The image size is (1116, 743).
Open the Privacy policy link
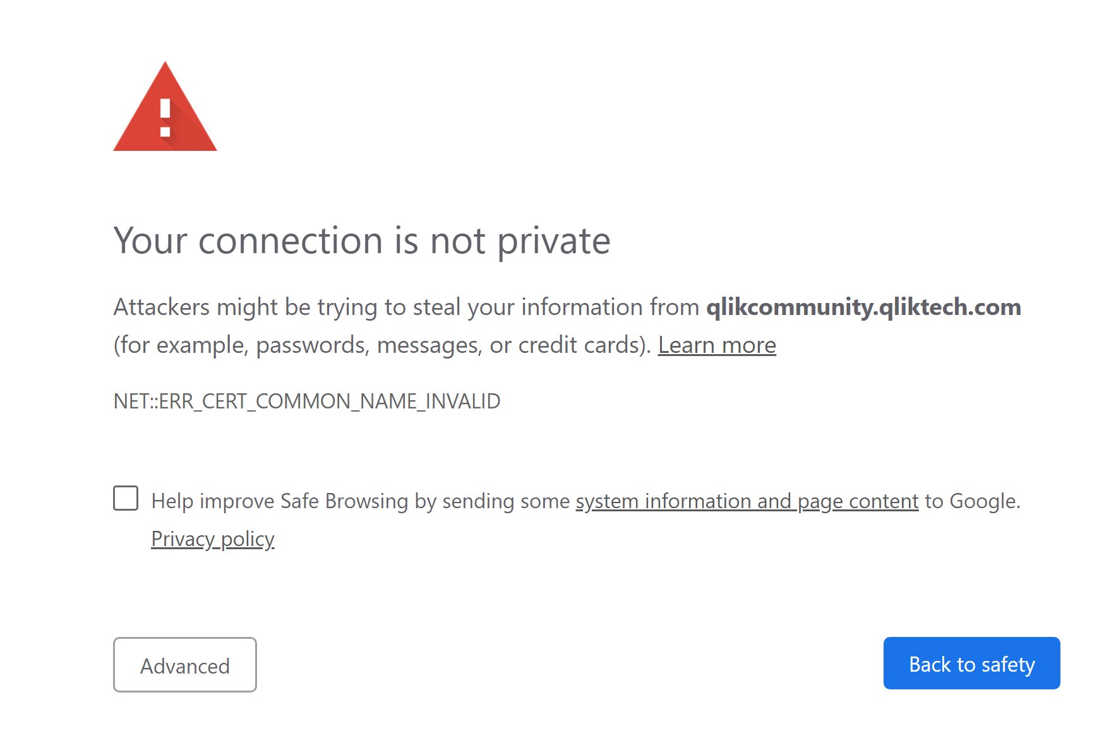[213, 539]
